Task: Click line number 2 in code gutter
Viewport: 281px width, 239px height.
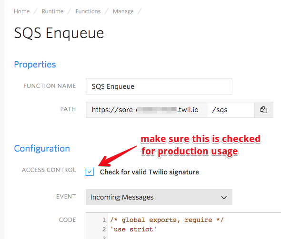Action: pyautogui.click(x=104, y=229)
